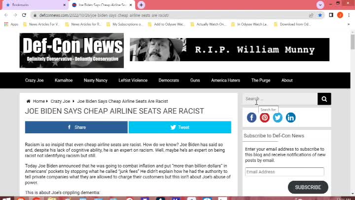Click the article headline text
This screenshot has width=355, height=200.
(x=114, y=111)
